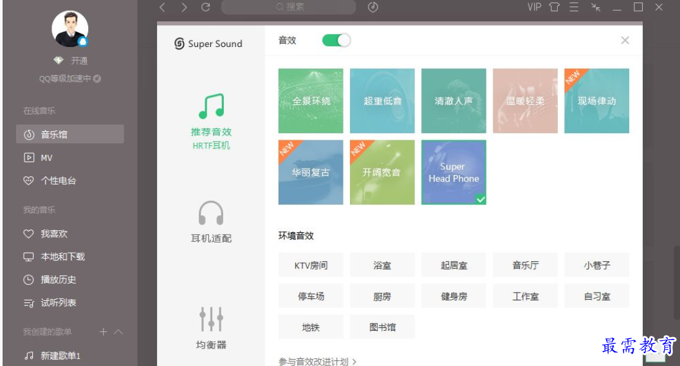Select 现场律动 sound effect tile
Screen dimensions: 680x366
pyautogui.click(x=597, y=100)
